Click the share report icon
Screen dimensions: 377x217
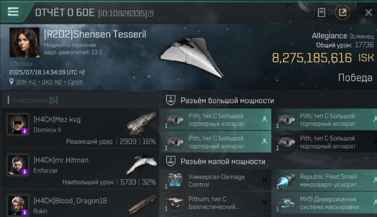coord(342,12)
